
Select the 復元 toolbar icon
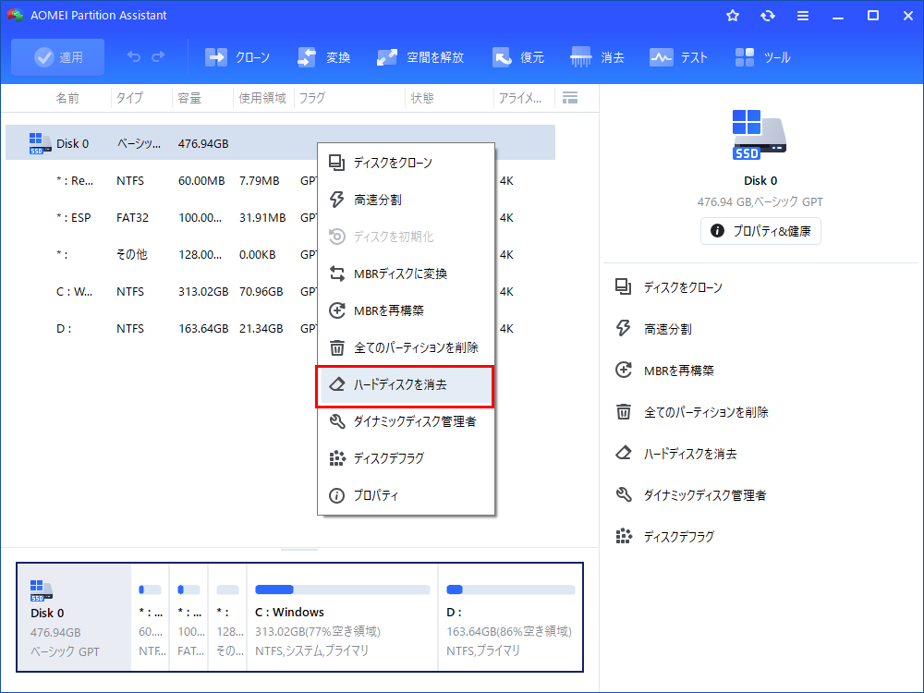click(518, 56)
